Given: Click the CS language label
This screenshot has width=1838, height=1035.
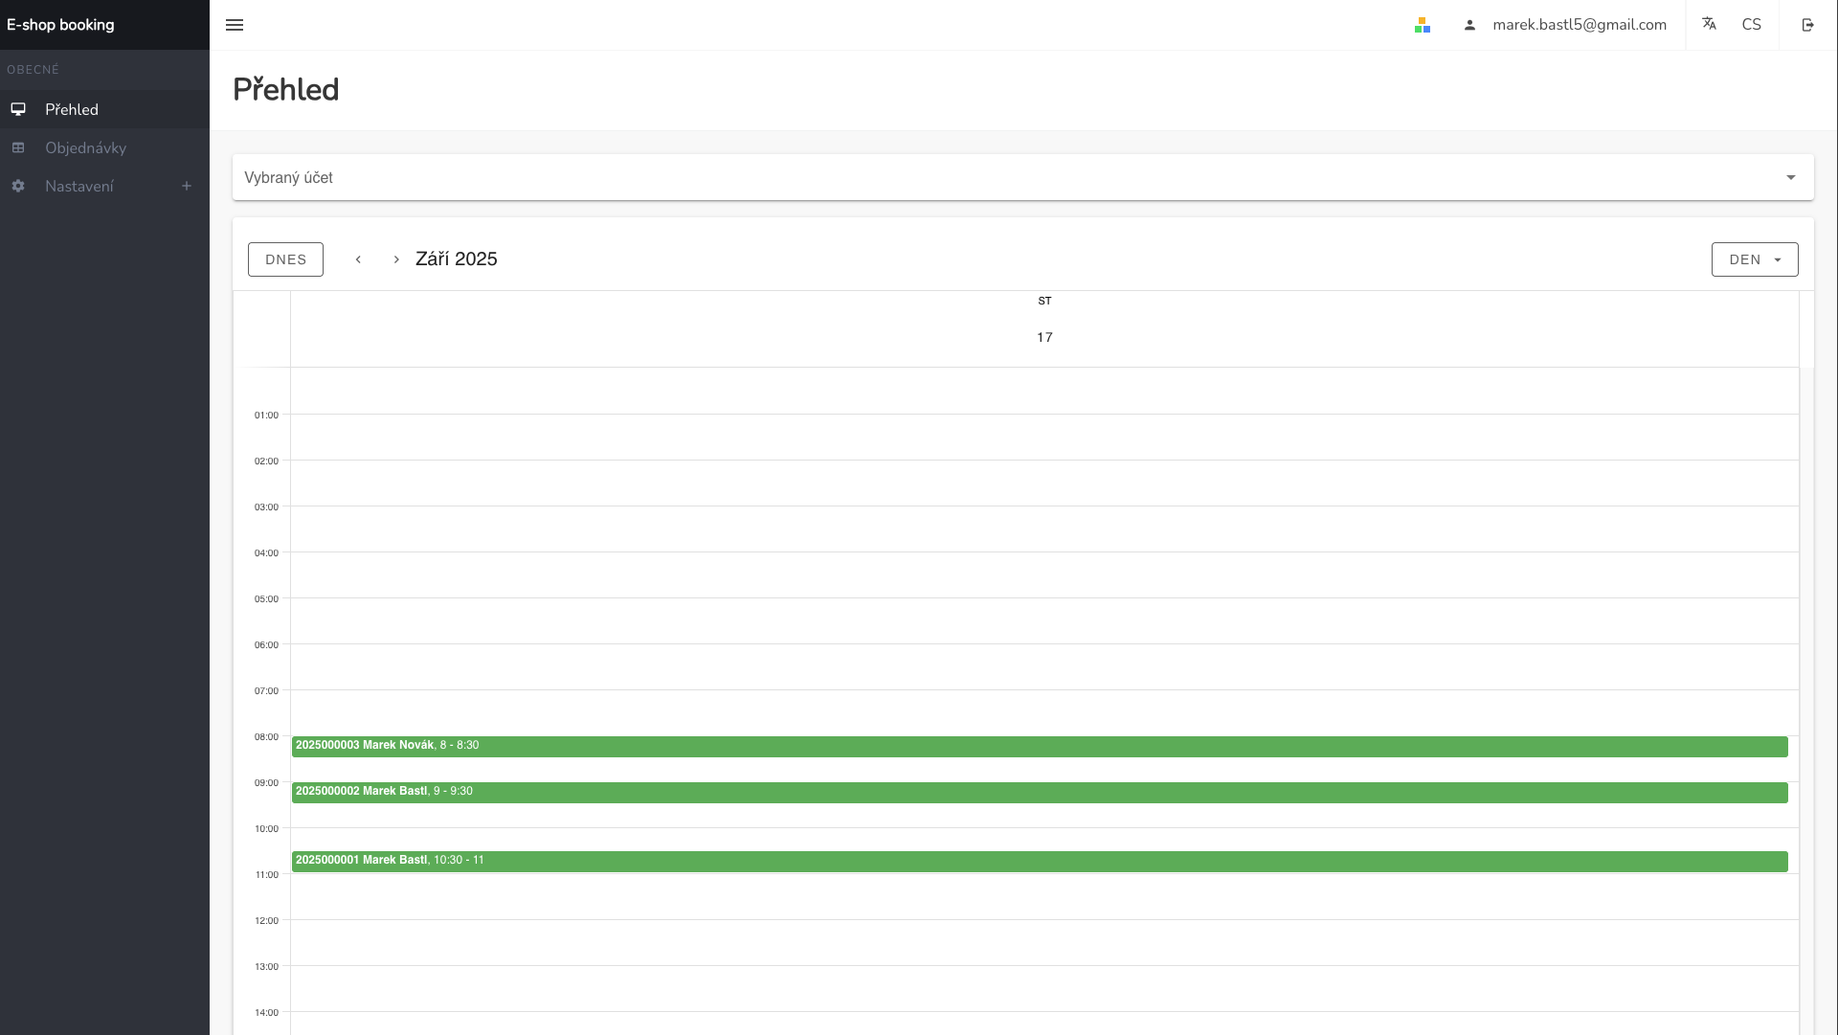Looking at the screenshot, I should click(x=1751, y=25).
